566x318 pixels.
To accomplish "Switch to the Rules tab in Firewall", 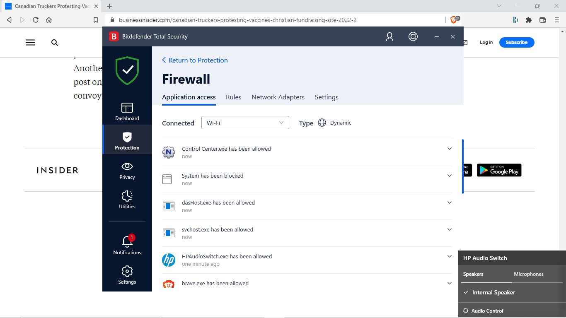I will coord(233,97).
